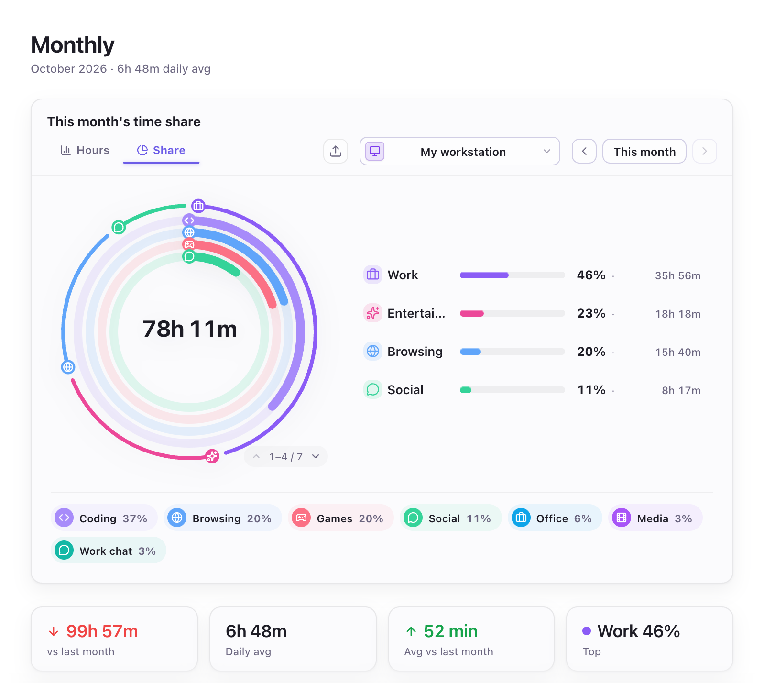Click the 99h 57m vs last month card
Screen dimensions: 764x683
click(x=114, y=639)
